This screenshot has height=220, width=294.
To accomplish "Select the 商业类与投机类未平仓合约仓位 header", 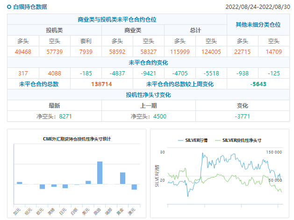I will pyautogui.click(x=117, y=20).
